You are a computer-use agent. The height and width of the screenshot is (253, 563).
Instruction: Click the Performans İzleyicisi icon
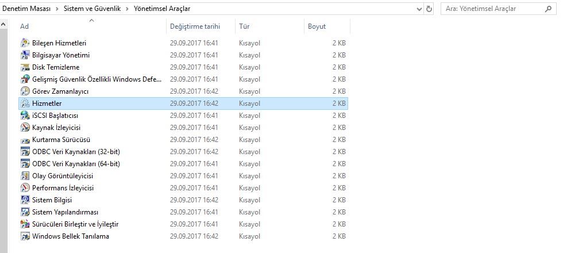tap(25, 188)
